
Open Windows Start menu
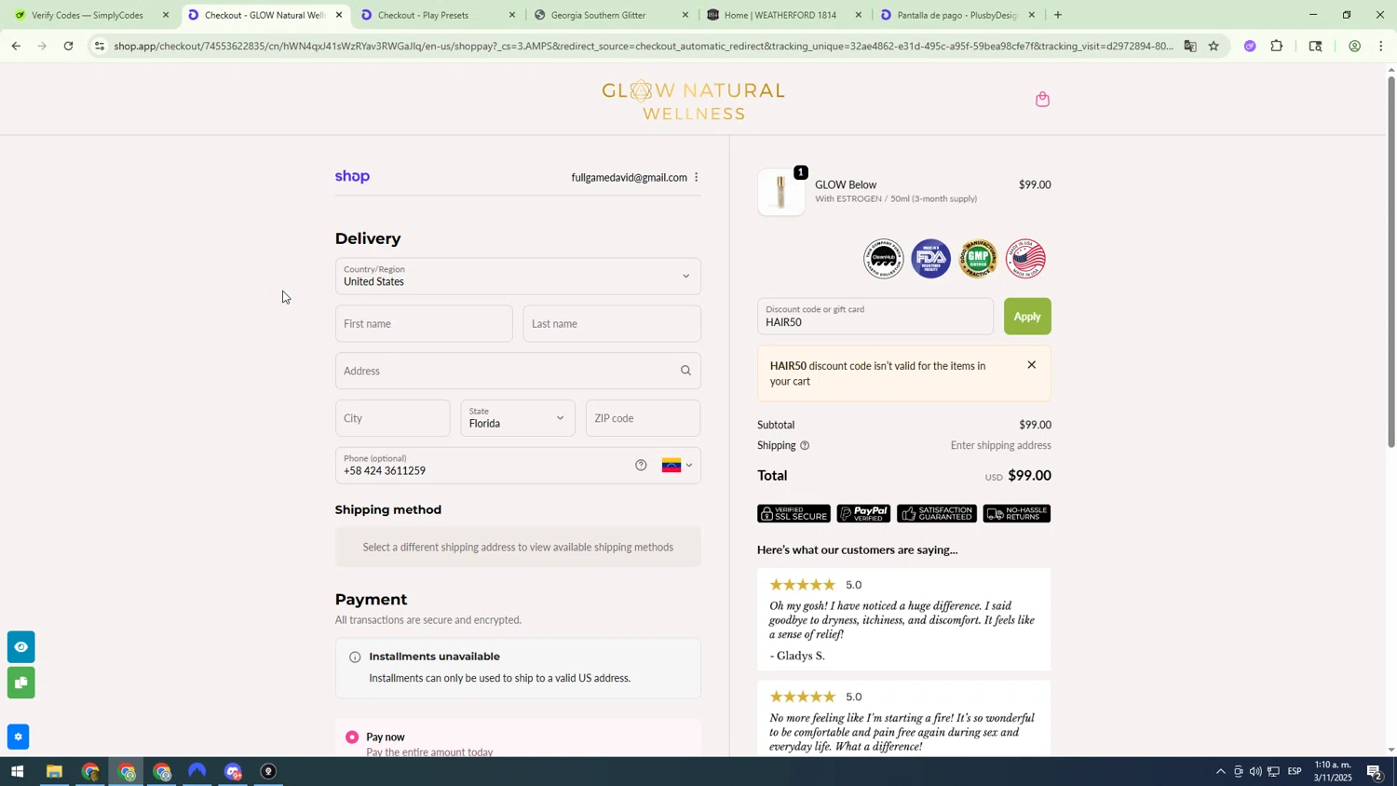(x=16, y=772)
